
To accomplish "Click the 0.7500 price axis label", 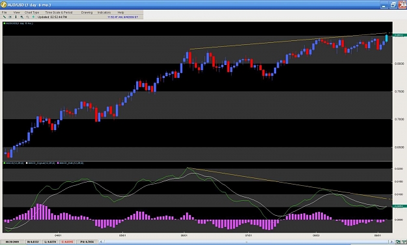I will [x=399, y=92].
